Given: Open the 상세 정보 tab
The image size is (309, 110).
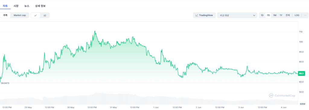Looking at the screenshot, I should (40, 6).
